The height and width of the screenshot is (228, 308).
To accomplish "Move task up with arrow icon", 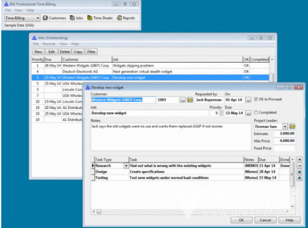I will [299, 172].
